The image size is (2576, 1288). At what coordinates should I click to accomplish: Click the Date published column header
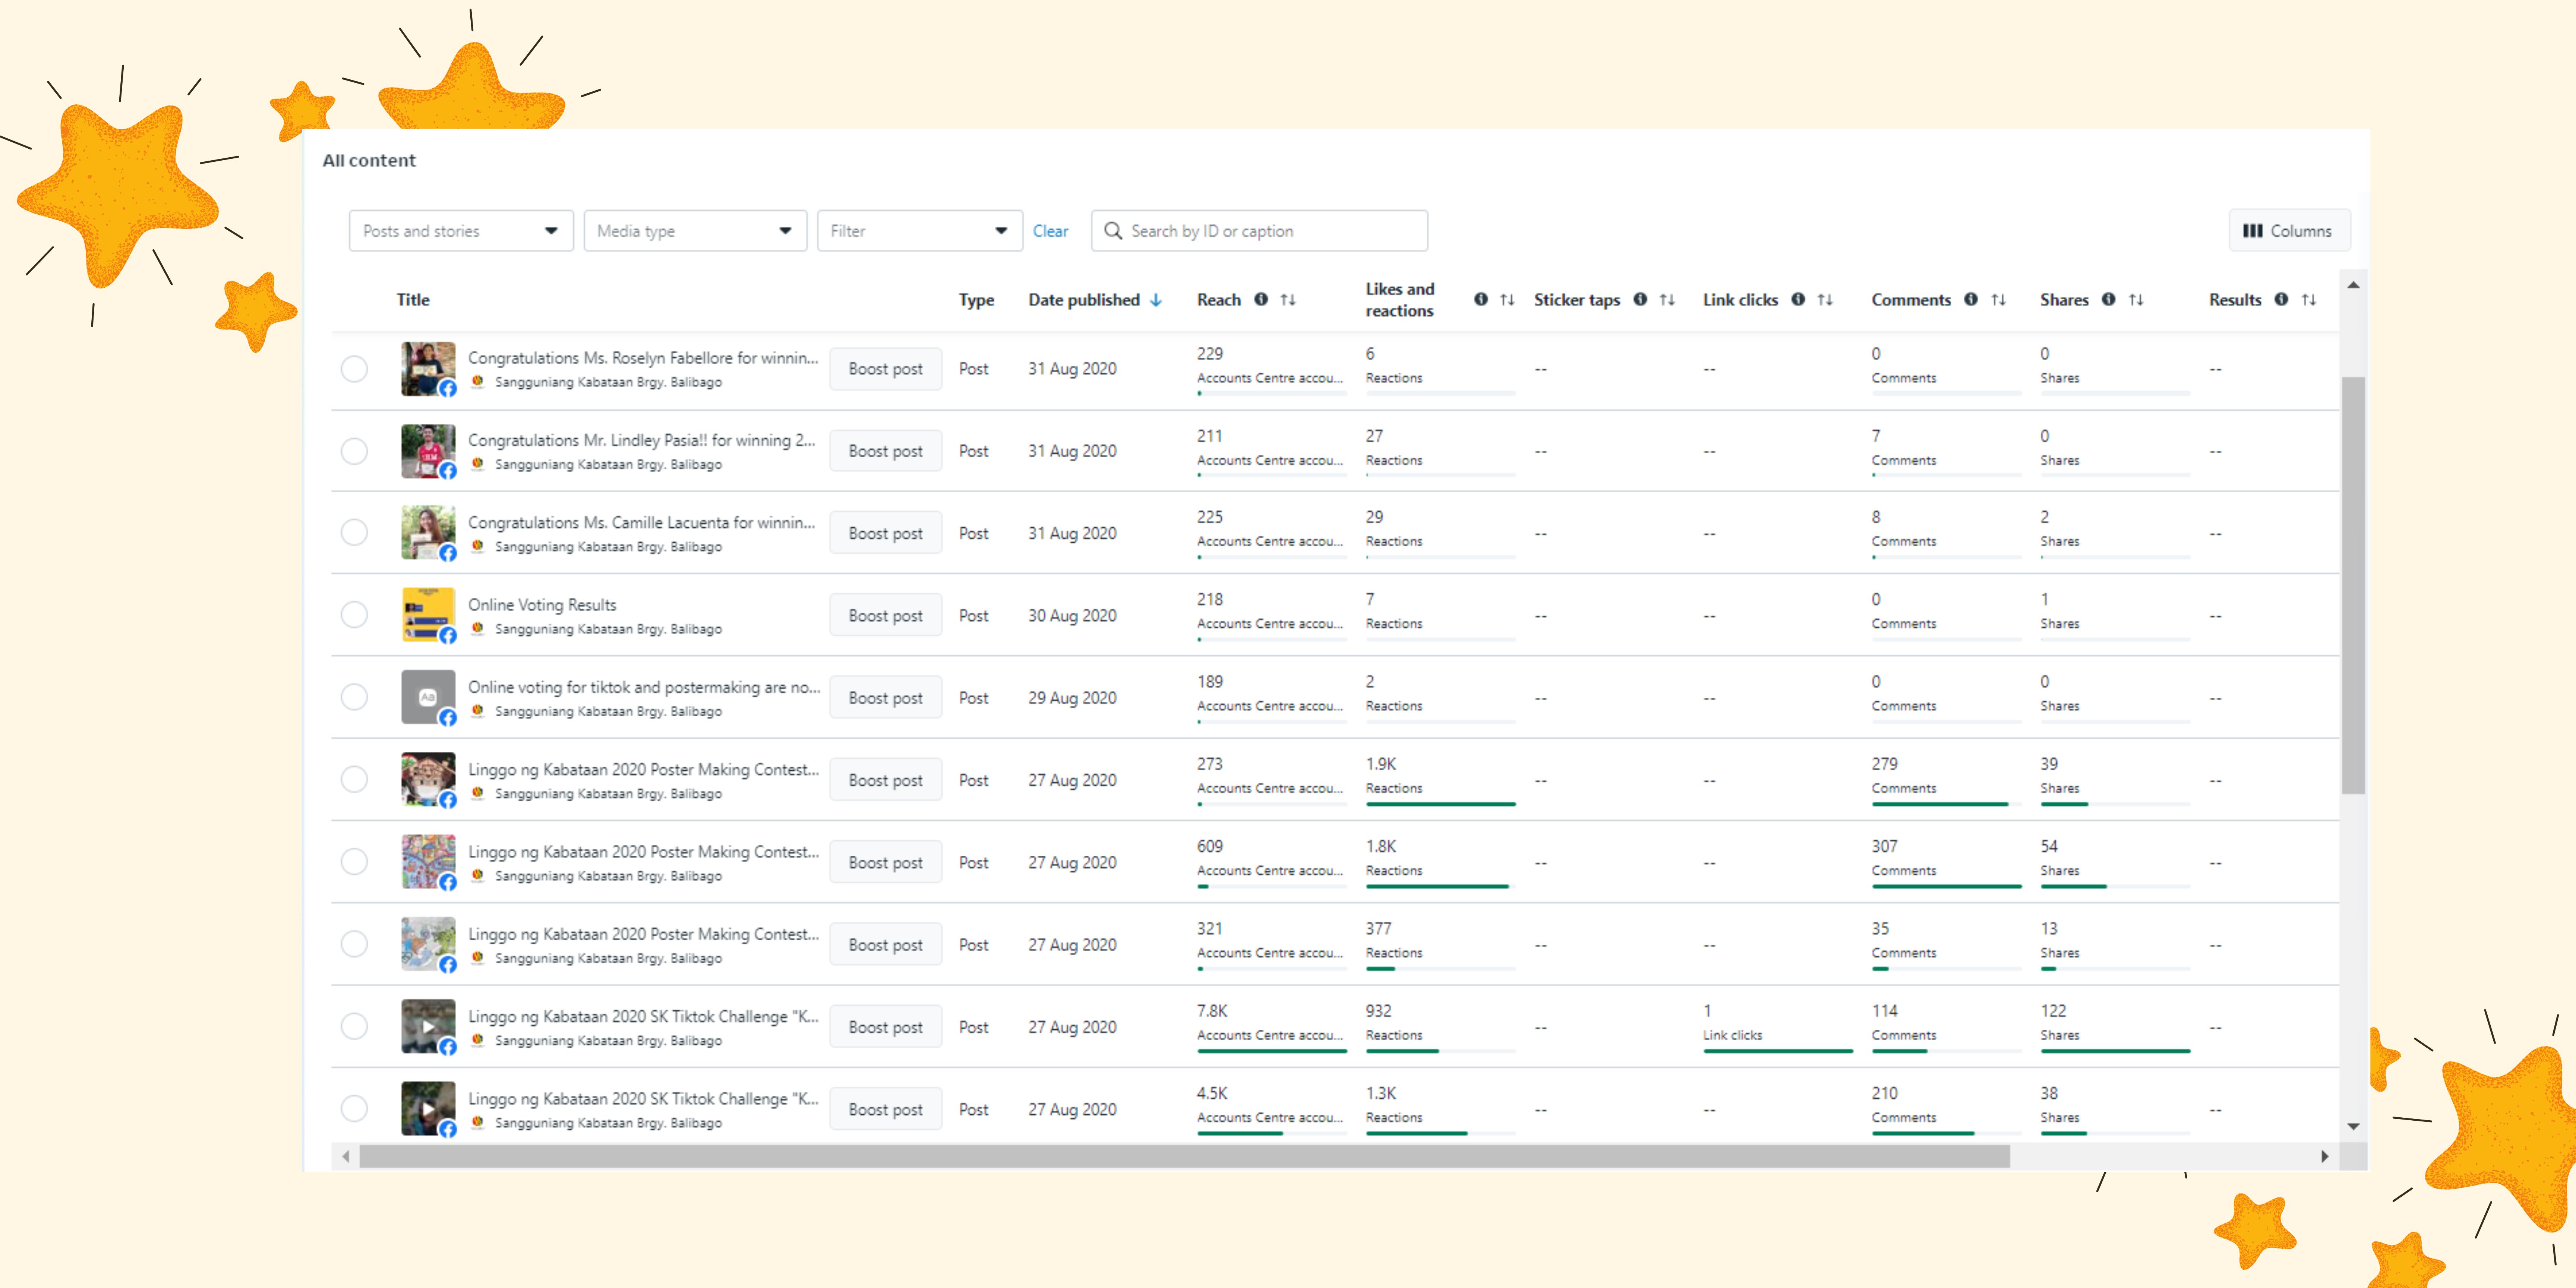(x=1084, y=300)
